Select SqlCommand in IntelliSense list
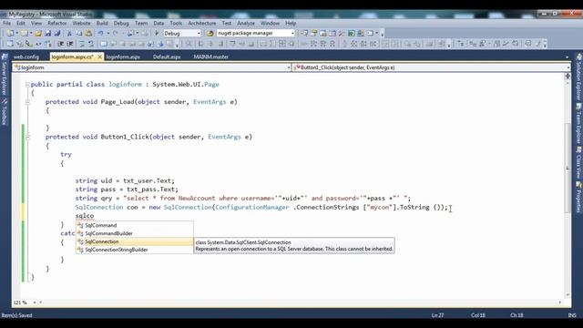 [x=135, y=225]
